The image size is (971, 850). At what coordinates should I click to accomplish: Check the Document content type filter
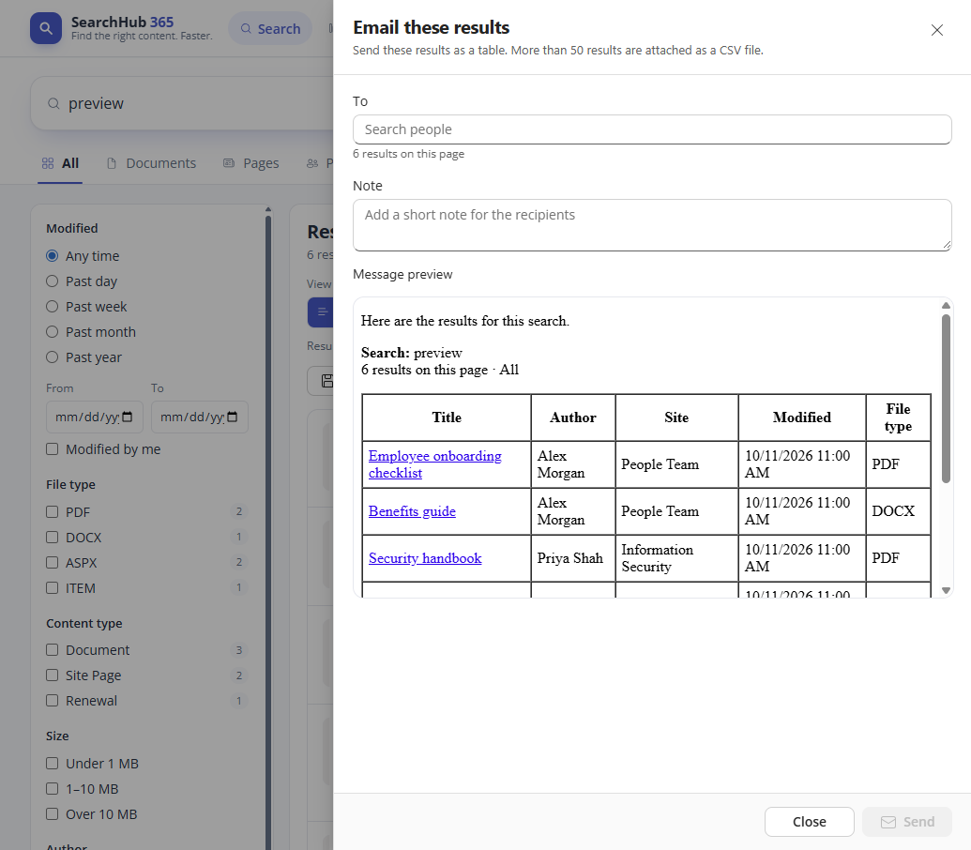tap(52, 649)
